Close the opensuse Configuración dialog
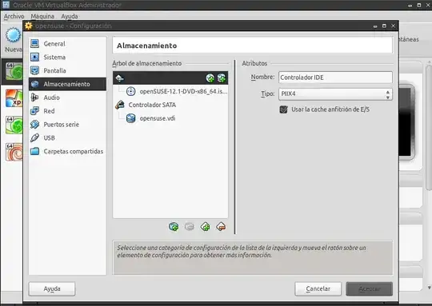 coord(393,26)
